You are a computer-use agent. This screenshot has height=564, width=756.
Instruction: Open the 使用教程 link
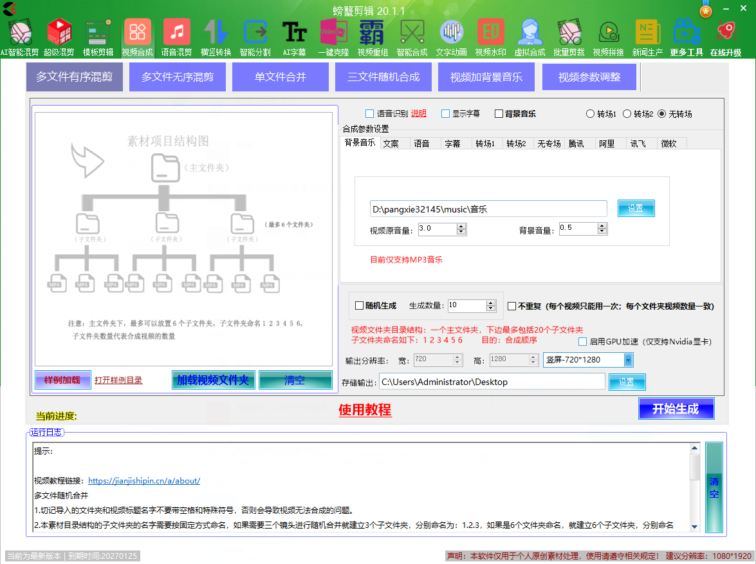tap(365, 410)
